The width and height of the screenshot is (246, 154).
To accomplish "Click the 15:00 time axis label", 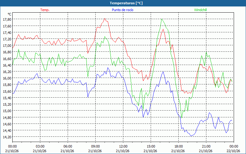I will click(151, 147).
